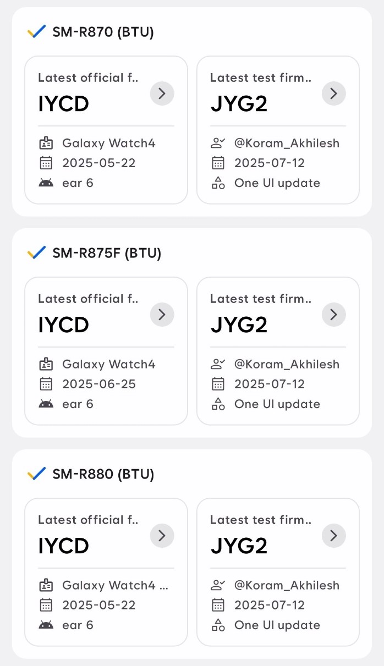The image size is (384, 666).
Task: Expand SM-R875F latest test firmware arrow
Action: [x=333, y=315]
